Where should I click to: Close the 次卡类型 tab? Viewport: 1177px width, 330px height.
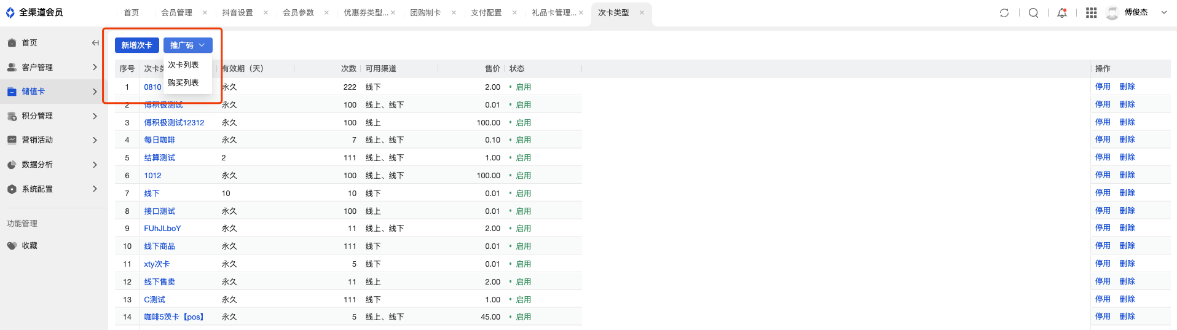tap(642, 13)
